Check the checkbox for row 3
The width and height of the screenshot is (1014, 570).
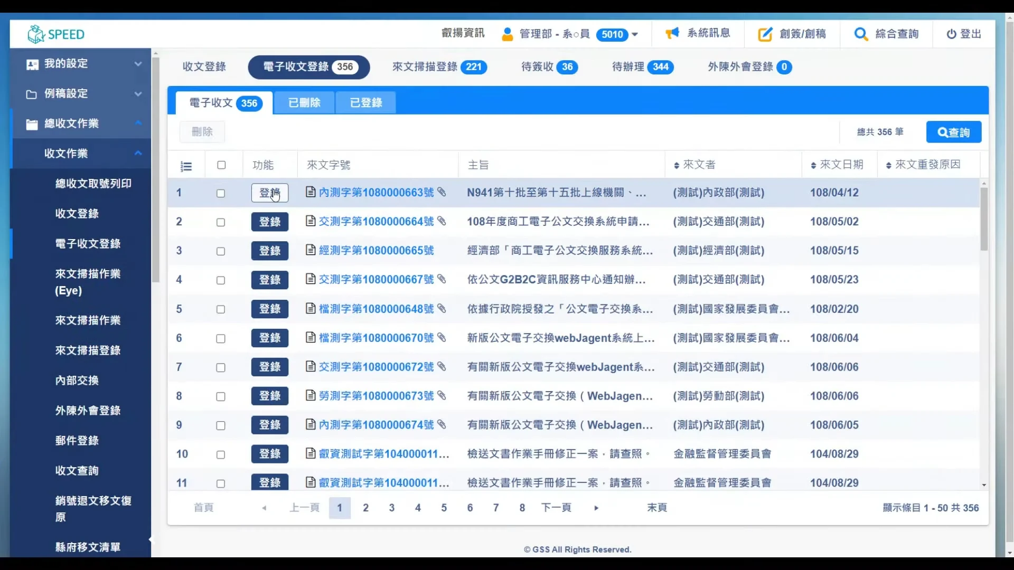pos(221,252)
